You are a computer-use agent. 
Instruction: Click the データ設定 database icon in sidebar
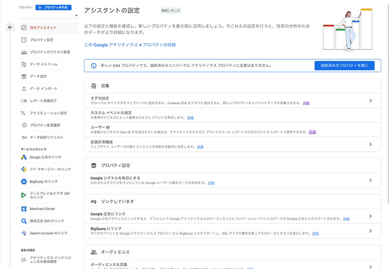coord(24,76)
